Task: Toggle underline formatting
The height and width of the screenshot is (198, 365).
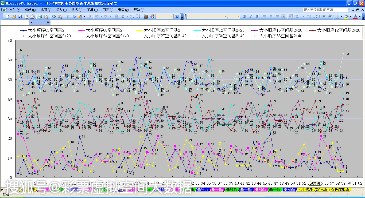Action: (x=257, y=17)
